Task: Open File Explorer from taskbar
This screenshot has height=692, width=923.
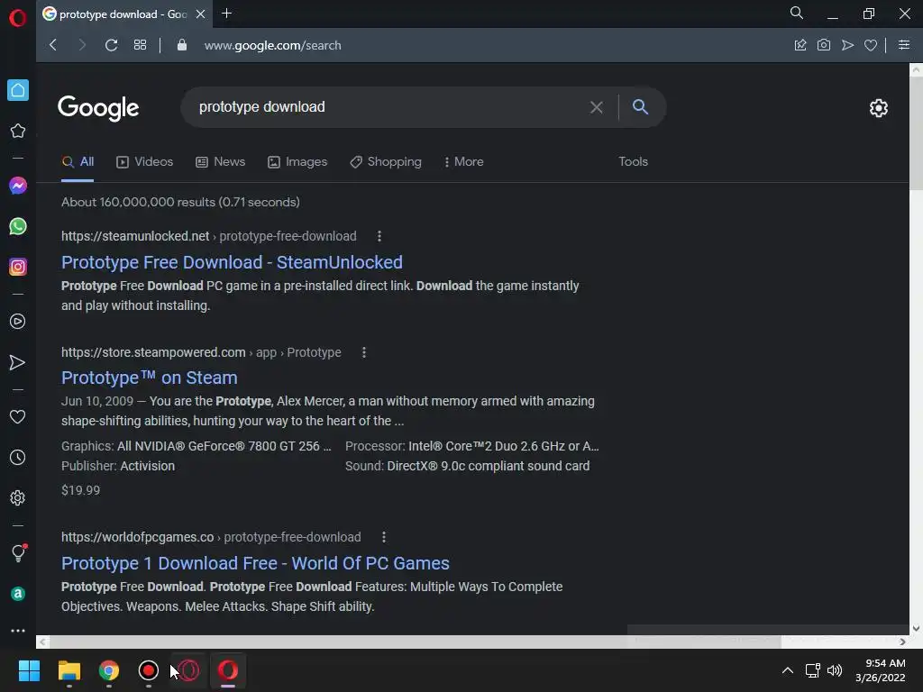Action: tap(69, 670)
